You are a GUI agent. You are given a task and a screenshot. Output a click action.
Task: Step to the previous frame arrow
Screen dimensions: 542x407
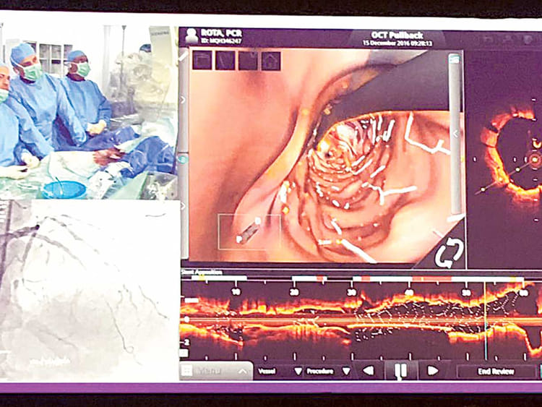[369, 371]
